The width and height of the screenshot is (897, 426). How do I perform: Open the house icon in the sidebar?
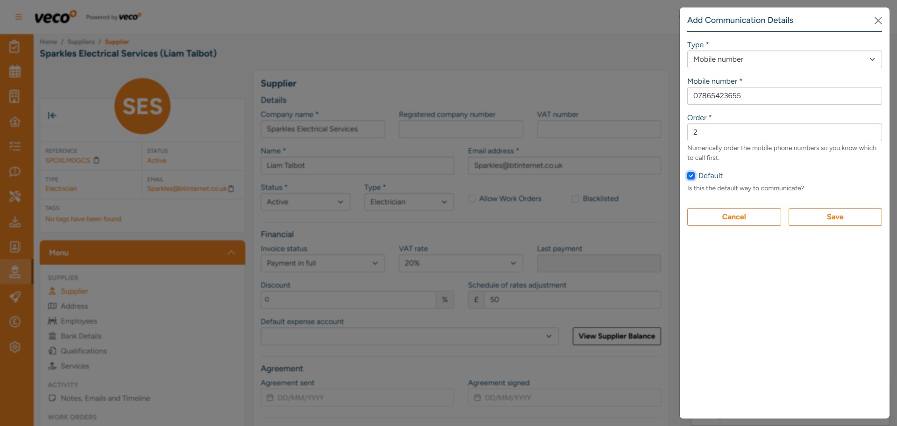(x=15, y=122)
